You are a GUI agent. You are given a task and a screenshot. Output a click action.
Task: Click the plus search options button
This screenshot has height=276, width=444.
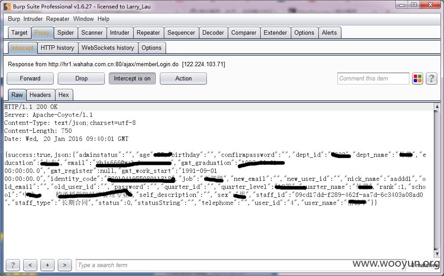pos(48,265)
